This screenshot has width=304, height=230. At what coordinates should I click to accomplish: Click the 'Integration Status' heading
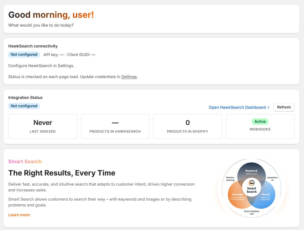[x=25, y=97]
